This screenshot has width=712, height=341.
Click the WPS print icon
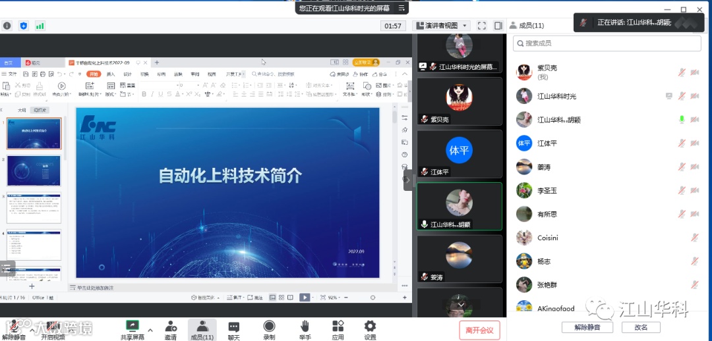(x=43, y=74)
